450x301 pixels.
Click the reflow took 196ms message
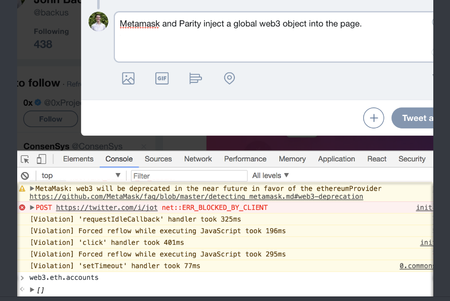point(158,231)
